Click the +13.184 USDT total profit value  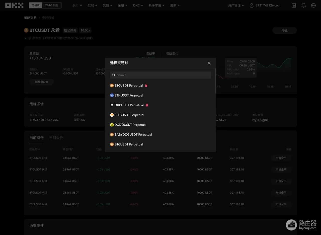point(41,58)
